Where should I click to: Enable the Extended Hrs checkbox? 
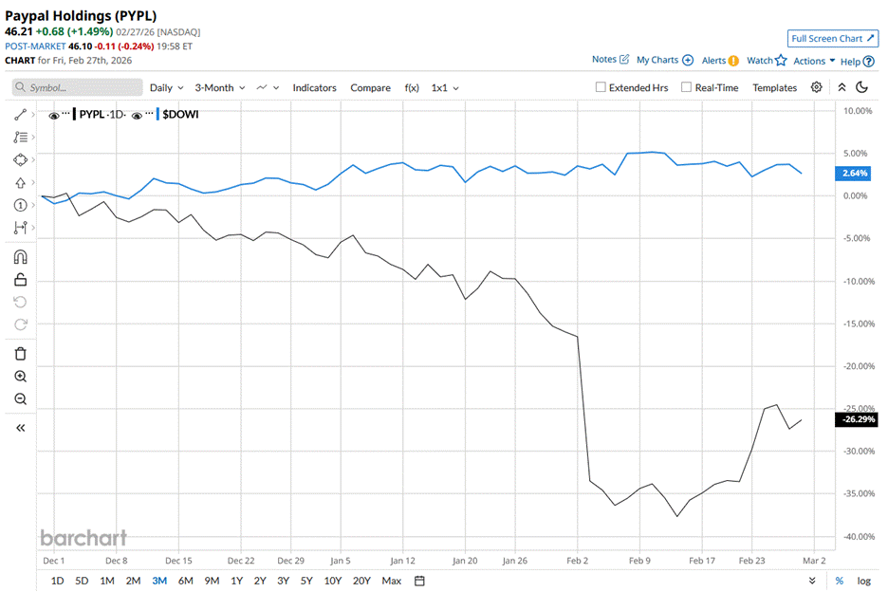(x=601, y=87)
